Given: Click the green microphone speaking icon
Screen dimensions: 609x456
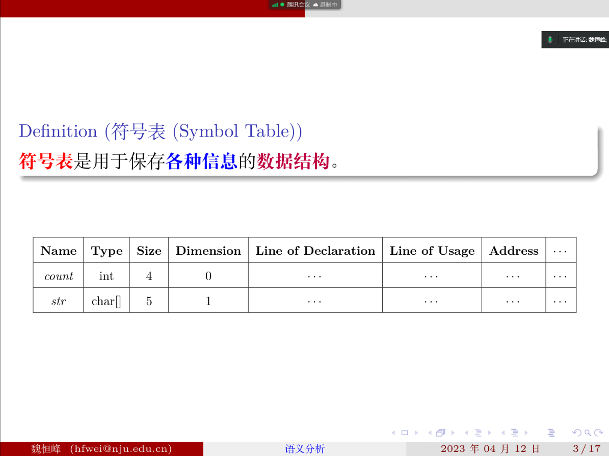Looking at the screenshot, I should coord(550,39).
